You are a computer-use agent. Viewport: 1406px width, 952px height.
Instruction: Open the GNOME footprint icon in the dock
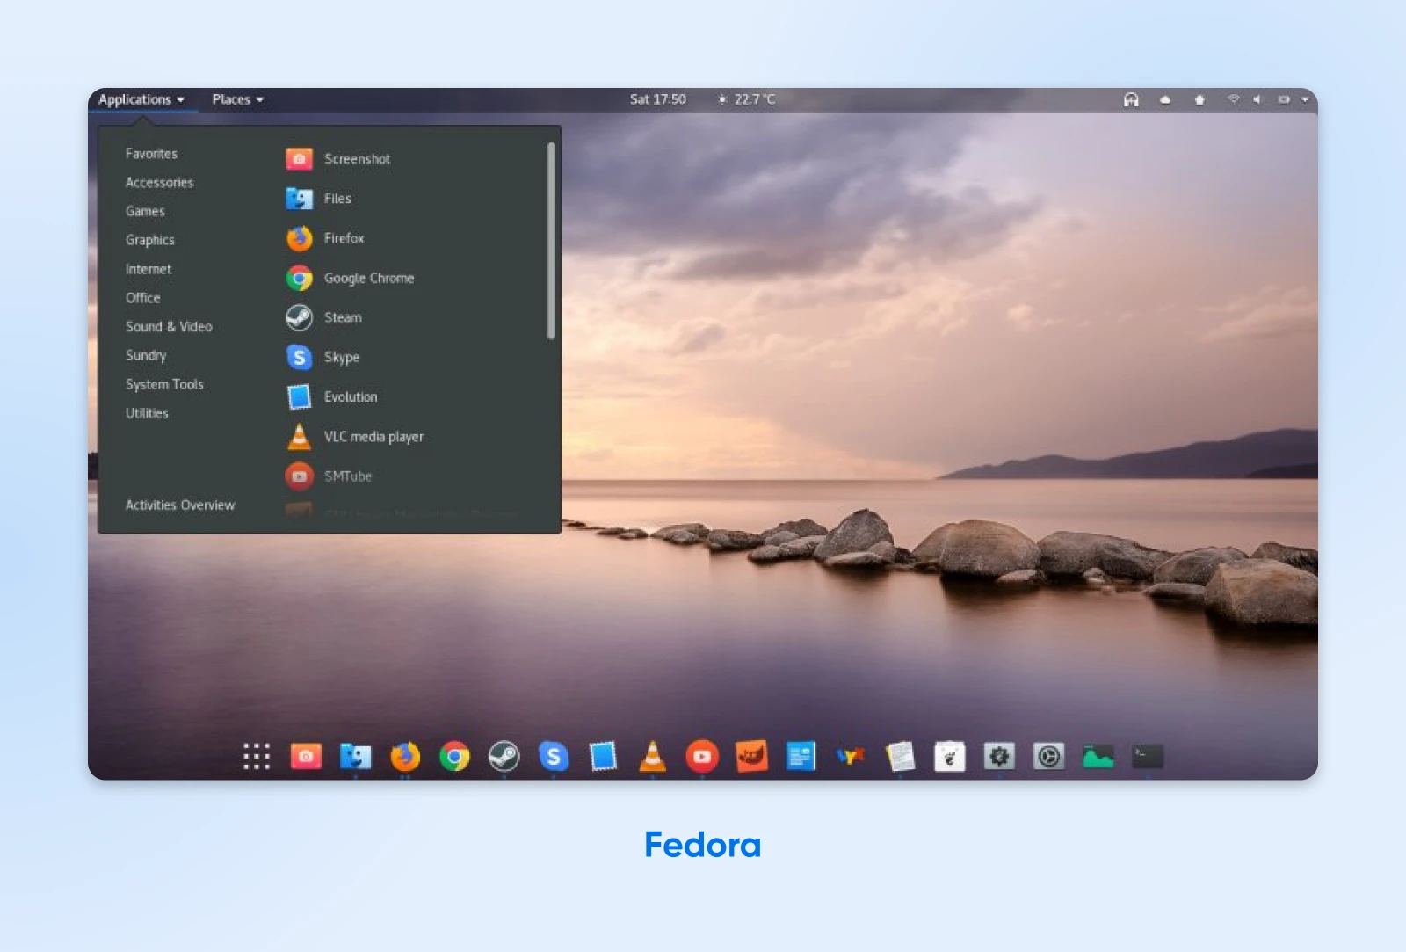point(950,756)
